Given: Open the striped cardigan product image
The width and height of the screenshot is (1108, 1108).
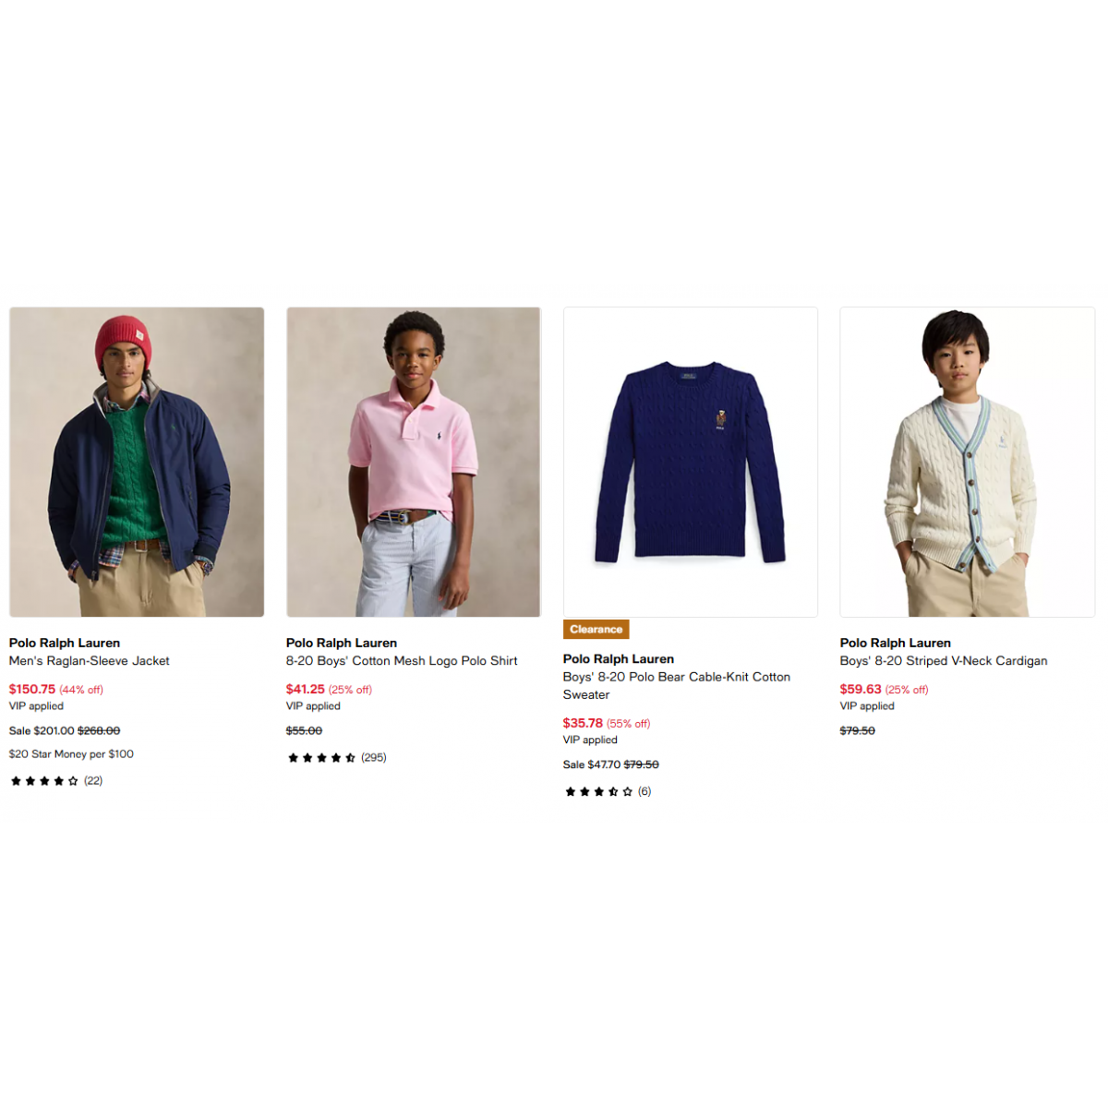Looking at the screenshot, I should (968, 462).
